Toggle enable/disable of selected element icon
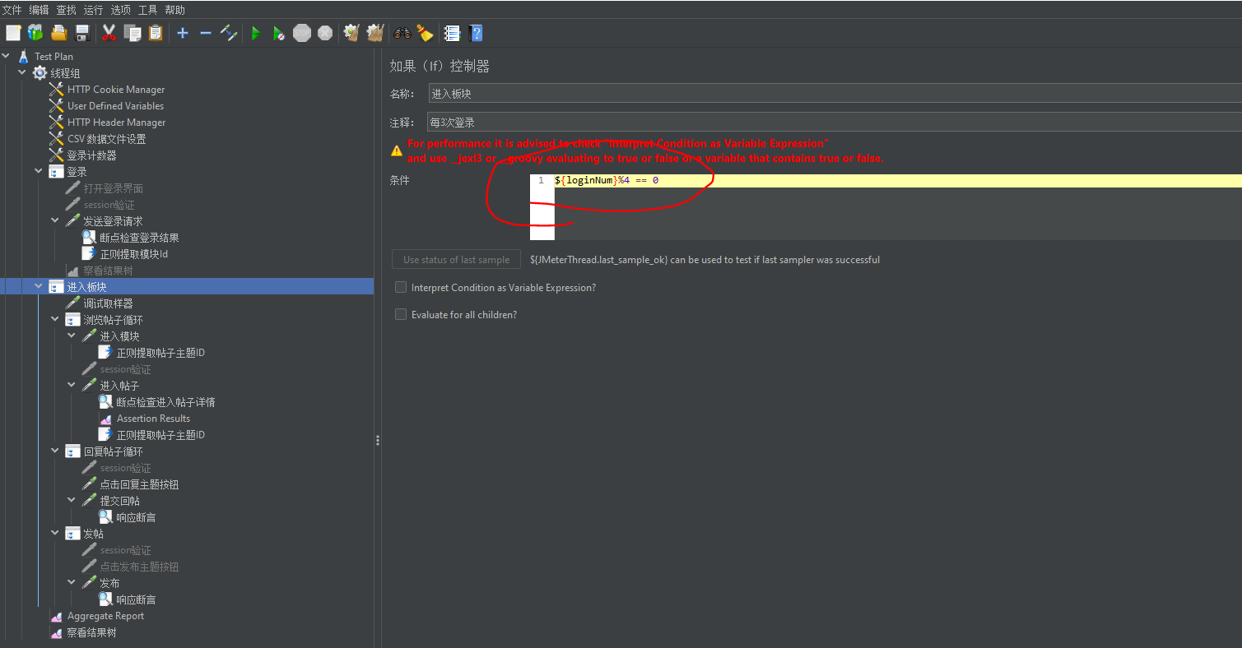 click(229, 33)
